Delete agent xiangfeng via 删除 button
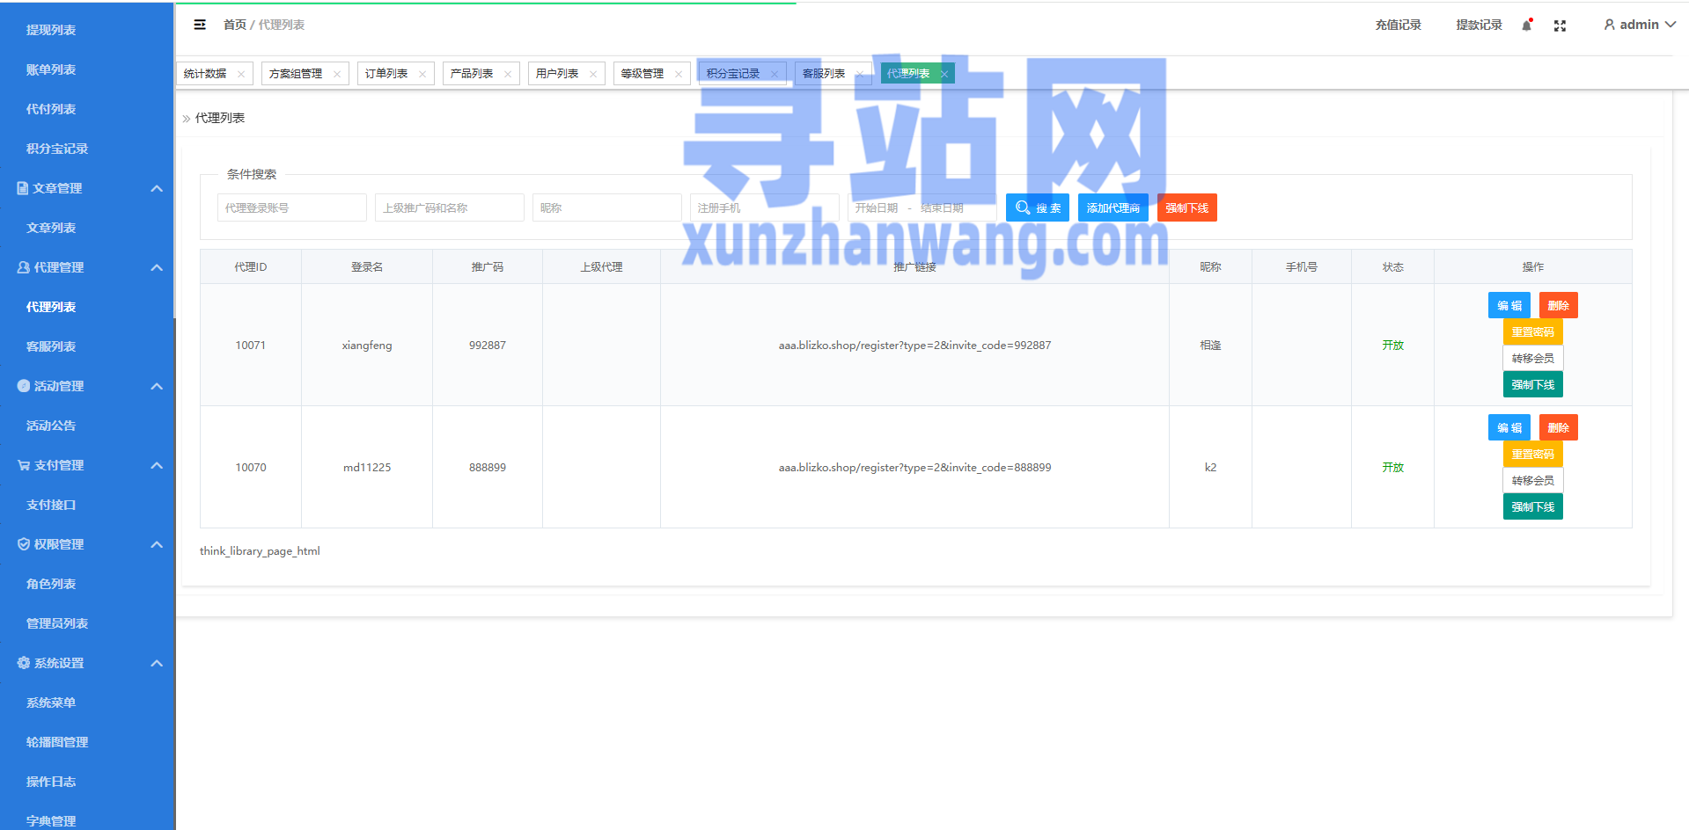The width and height of the screenshot is (1689, 830). 1558,305
